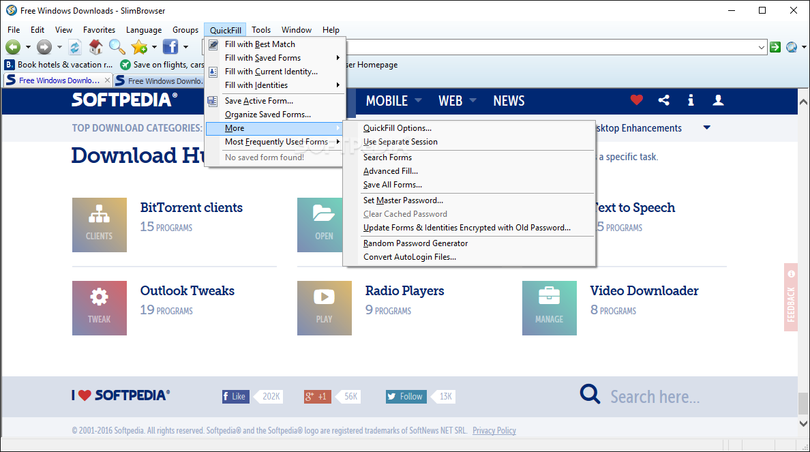Click the Save Active Form icon
Image resolution: width=810 pixels, height=452 pixels.
[x=213, y=101]
